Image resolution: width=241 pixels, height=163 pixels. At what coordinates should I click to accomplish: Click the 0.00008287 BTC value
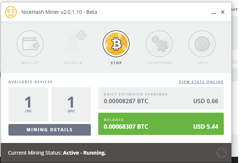point(126,101)
